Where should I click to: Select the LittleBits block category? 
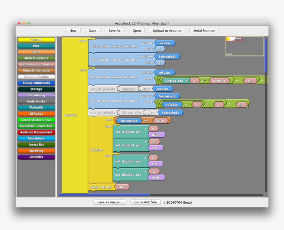pos(36,157)
